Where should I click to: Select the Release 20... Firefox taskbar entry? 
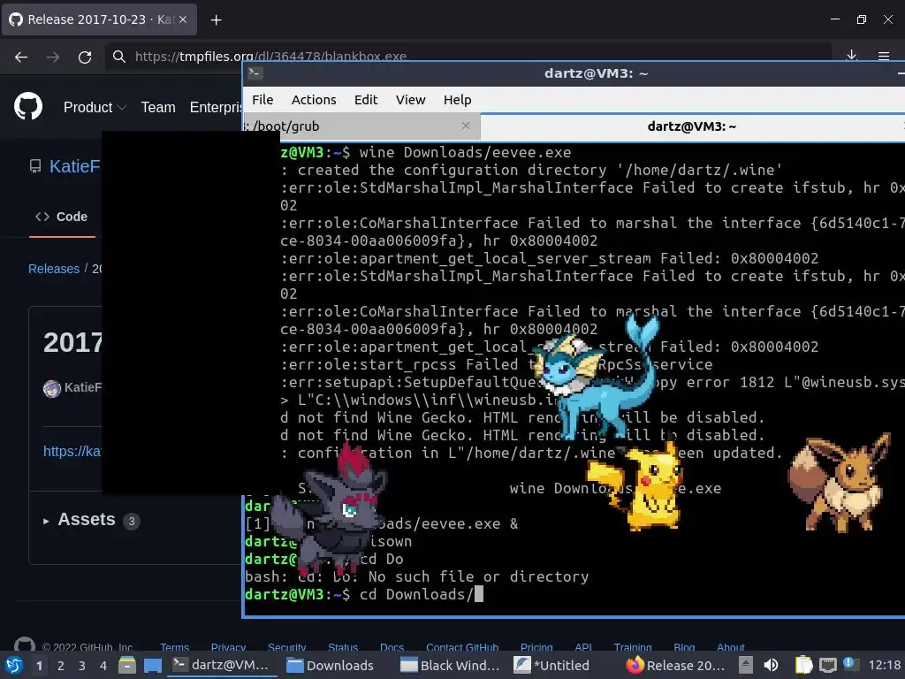pos(675,665)
